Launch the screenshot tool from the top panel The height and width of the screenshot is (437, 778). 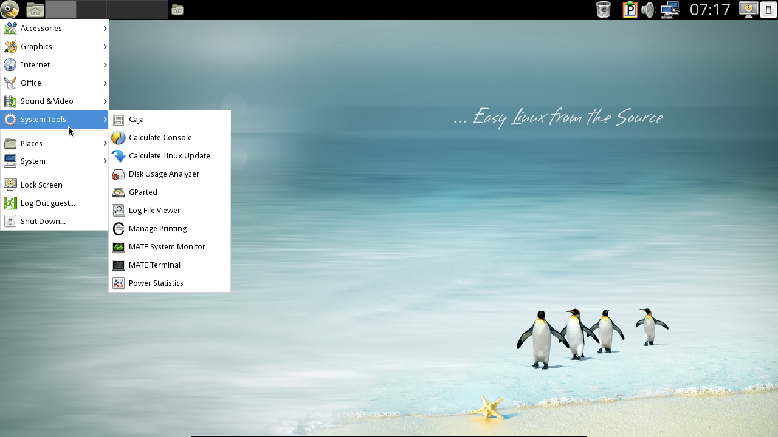click(x=177, y=10)
